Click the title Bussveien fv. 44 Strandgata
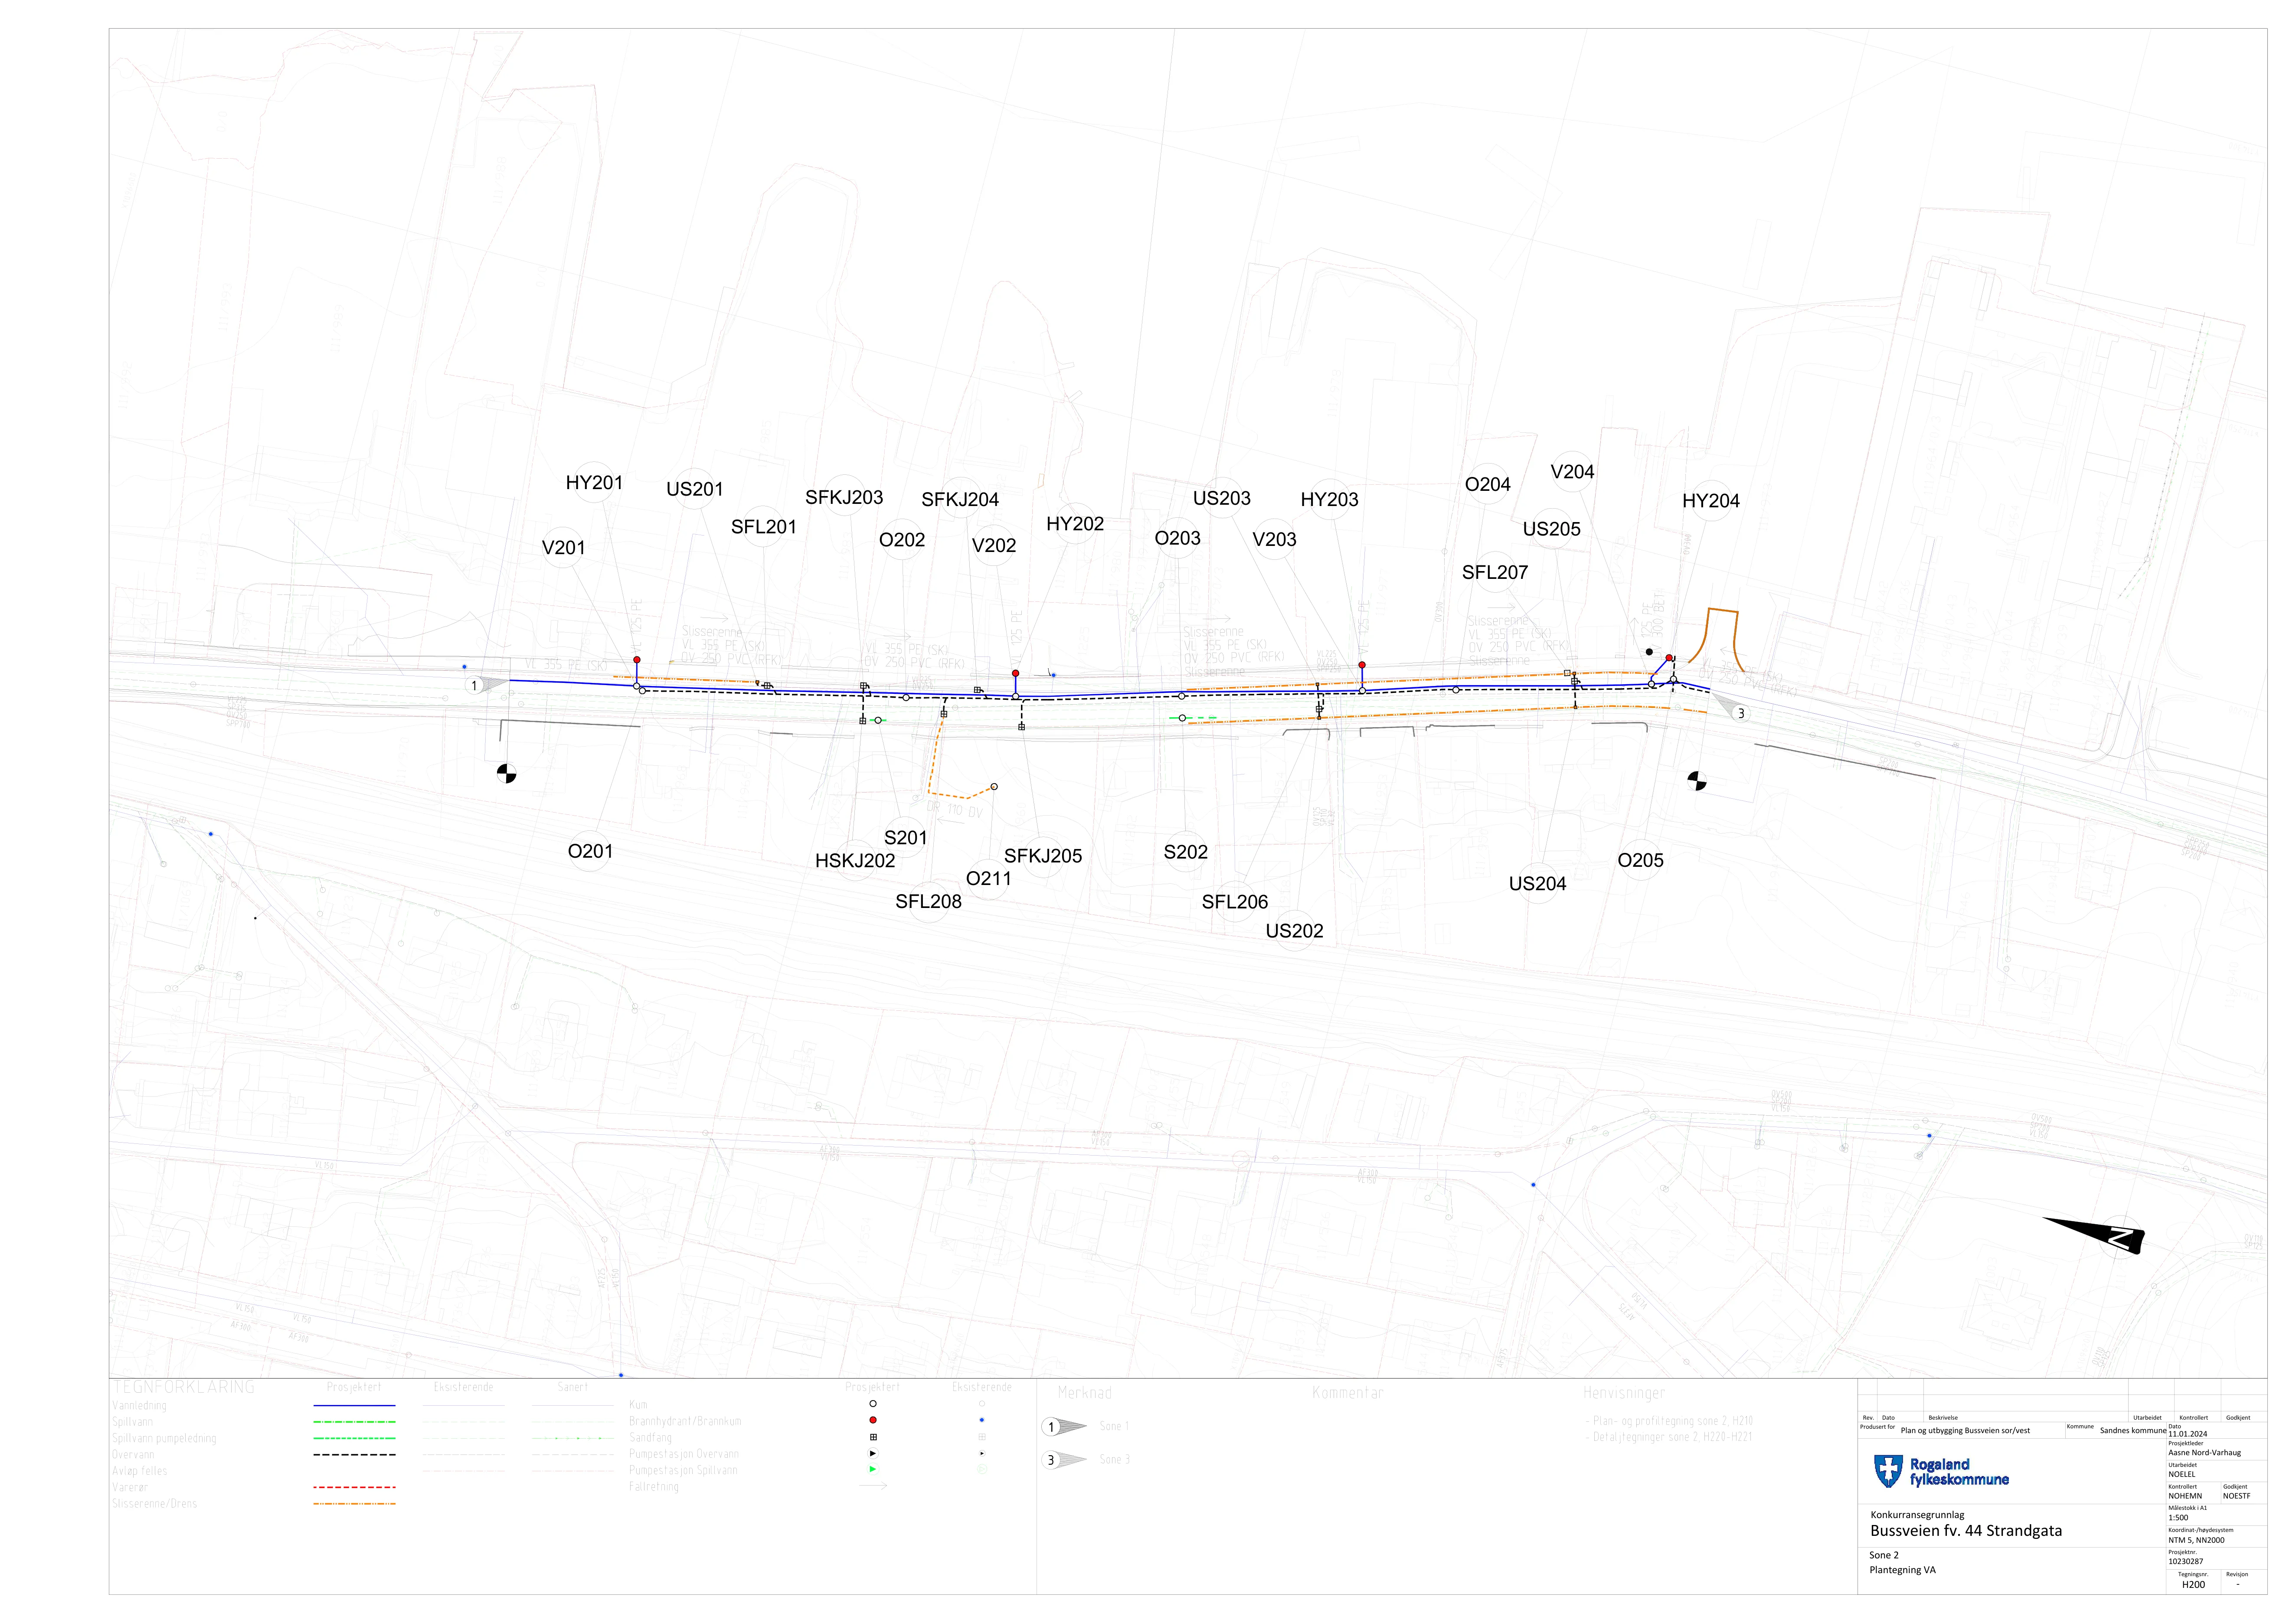2296x1623 pixels. [1966, 1531]
